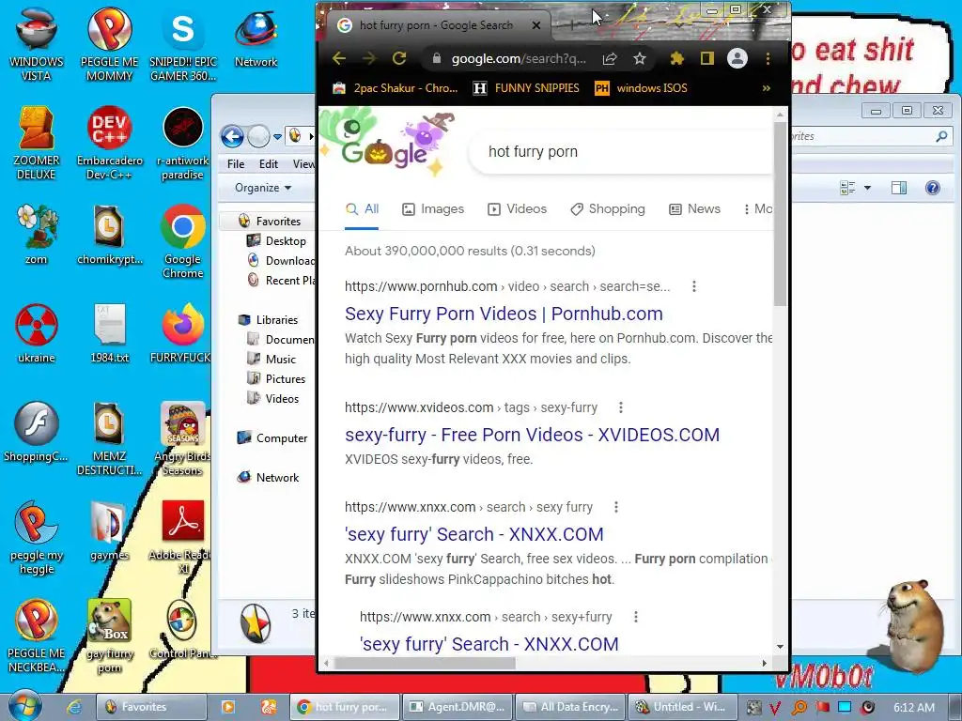Open options menu beside the first search result URL
Image resolution: width=962 pixels, height=721 pixels.
[694, 286]
